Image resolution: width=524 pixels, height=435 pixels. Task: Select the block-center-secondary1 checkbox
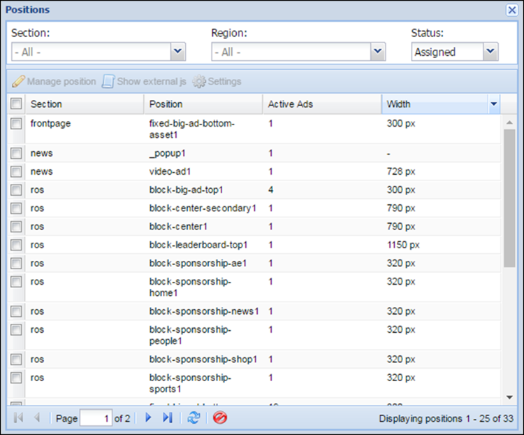pyautogui.click(x=16, y=208)
